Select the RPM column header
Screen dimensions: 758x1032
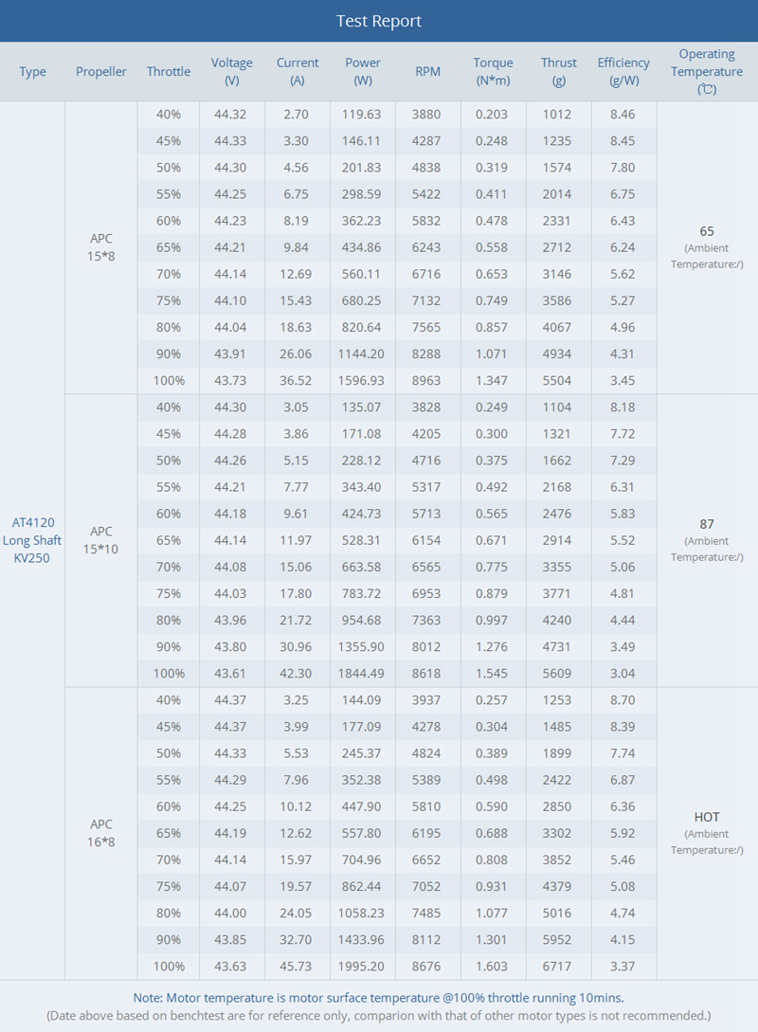pos(427,72)
